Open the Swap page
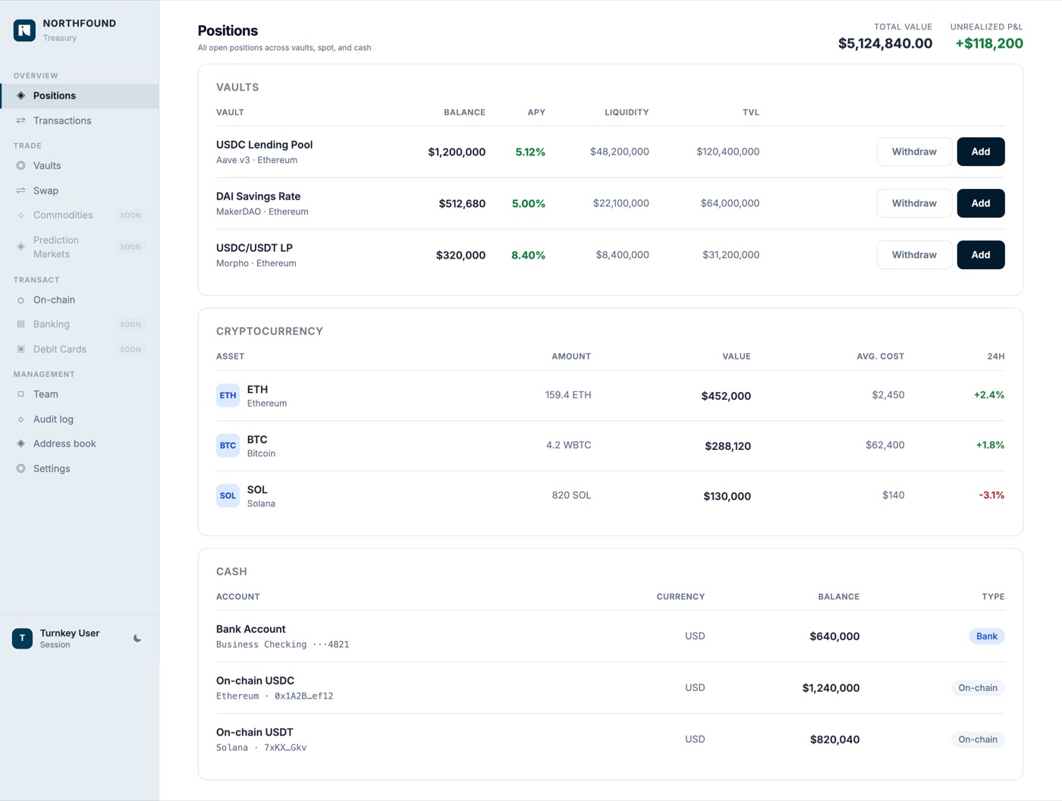The width and height of the screenshot is (1062, 801). [x=80, y=190]
